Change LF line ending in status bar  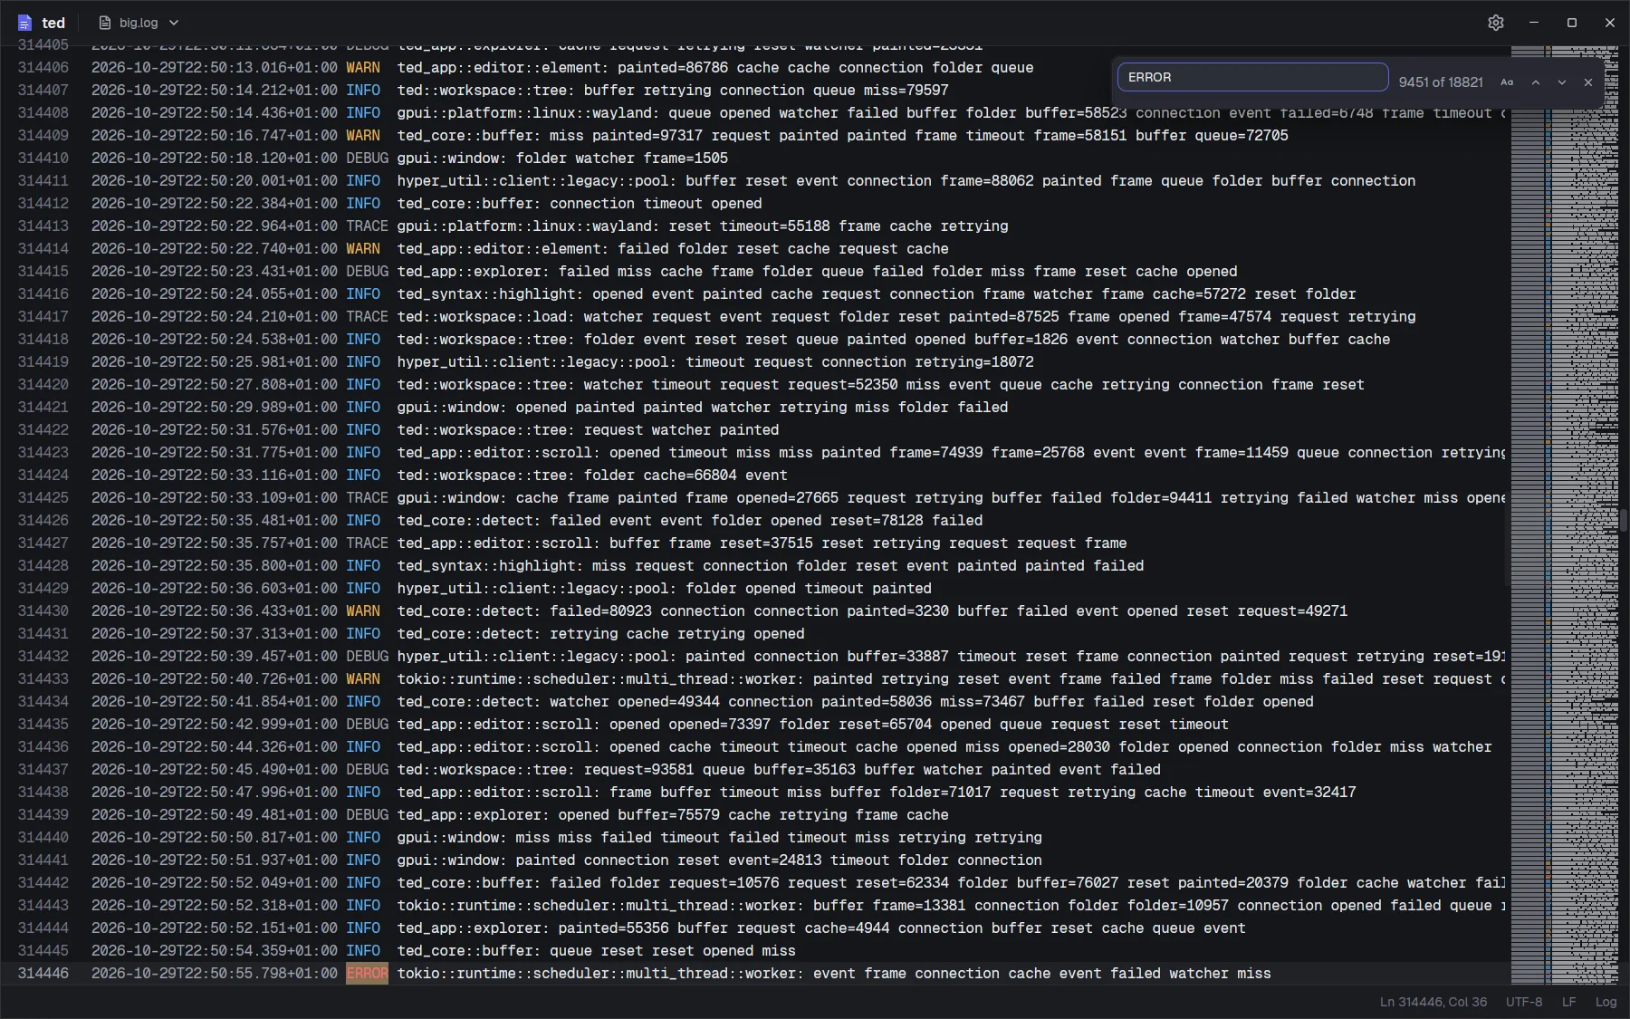1569,1002
